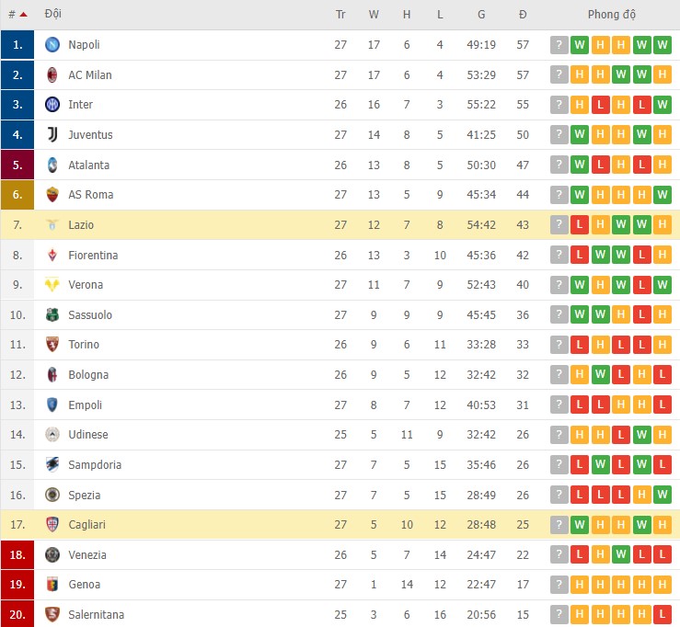Sort table by the Tr matches column
This screenshot has width=680, height=627.
pyautogui.click(x=340, y=15)
